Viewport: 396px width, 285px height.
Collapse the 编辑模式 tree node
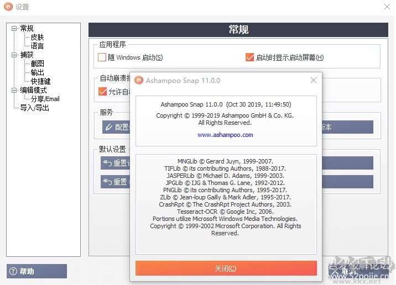tap(14, 90)
